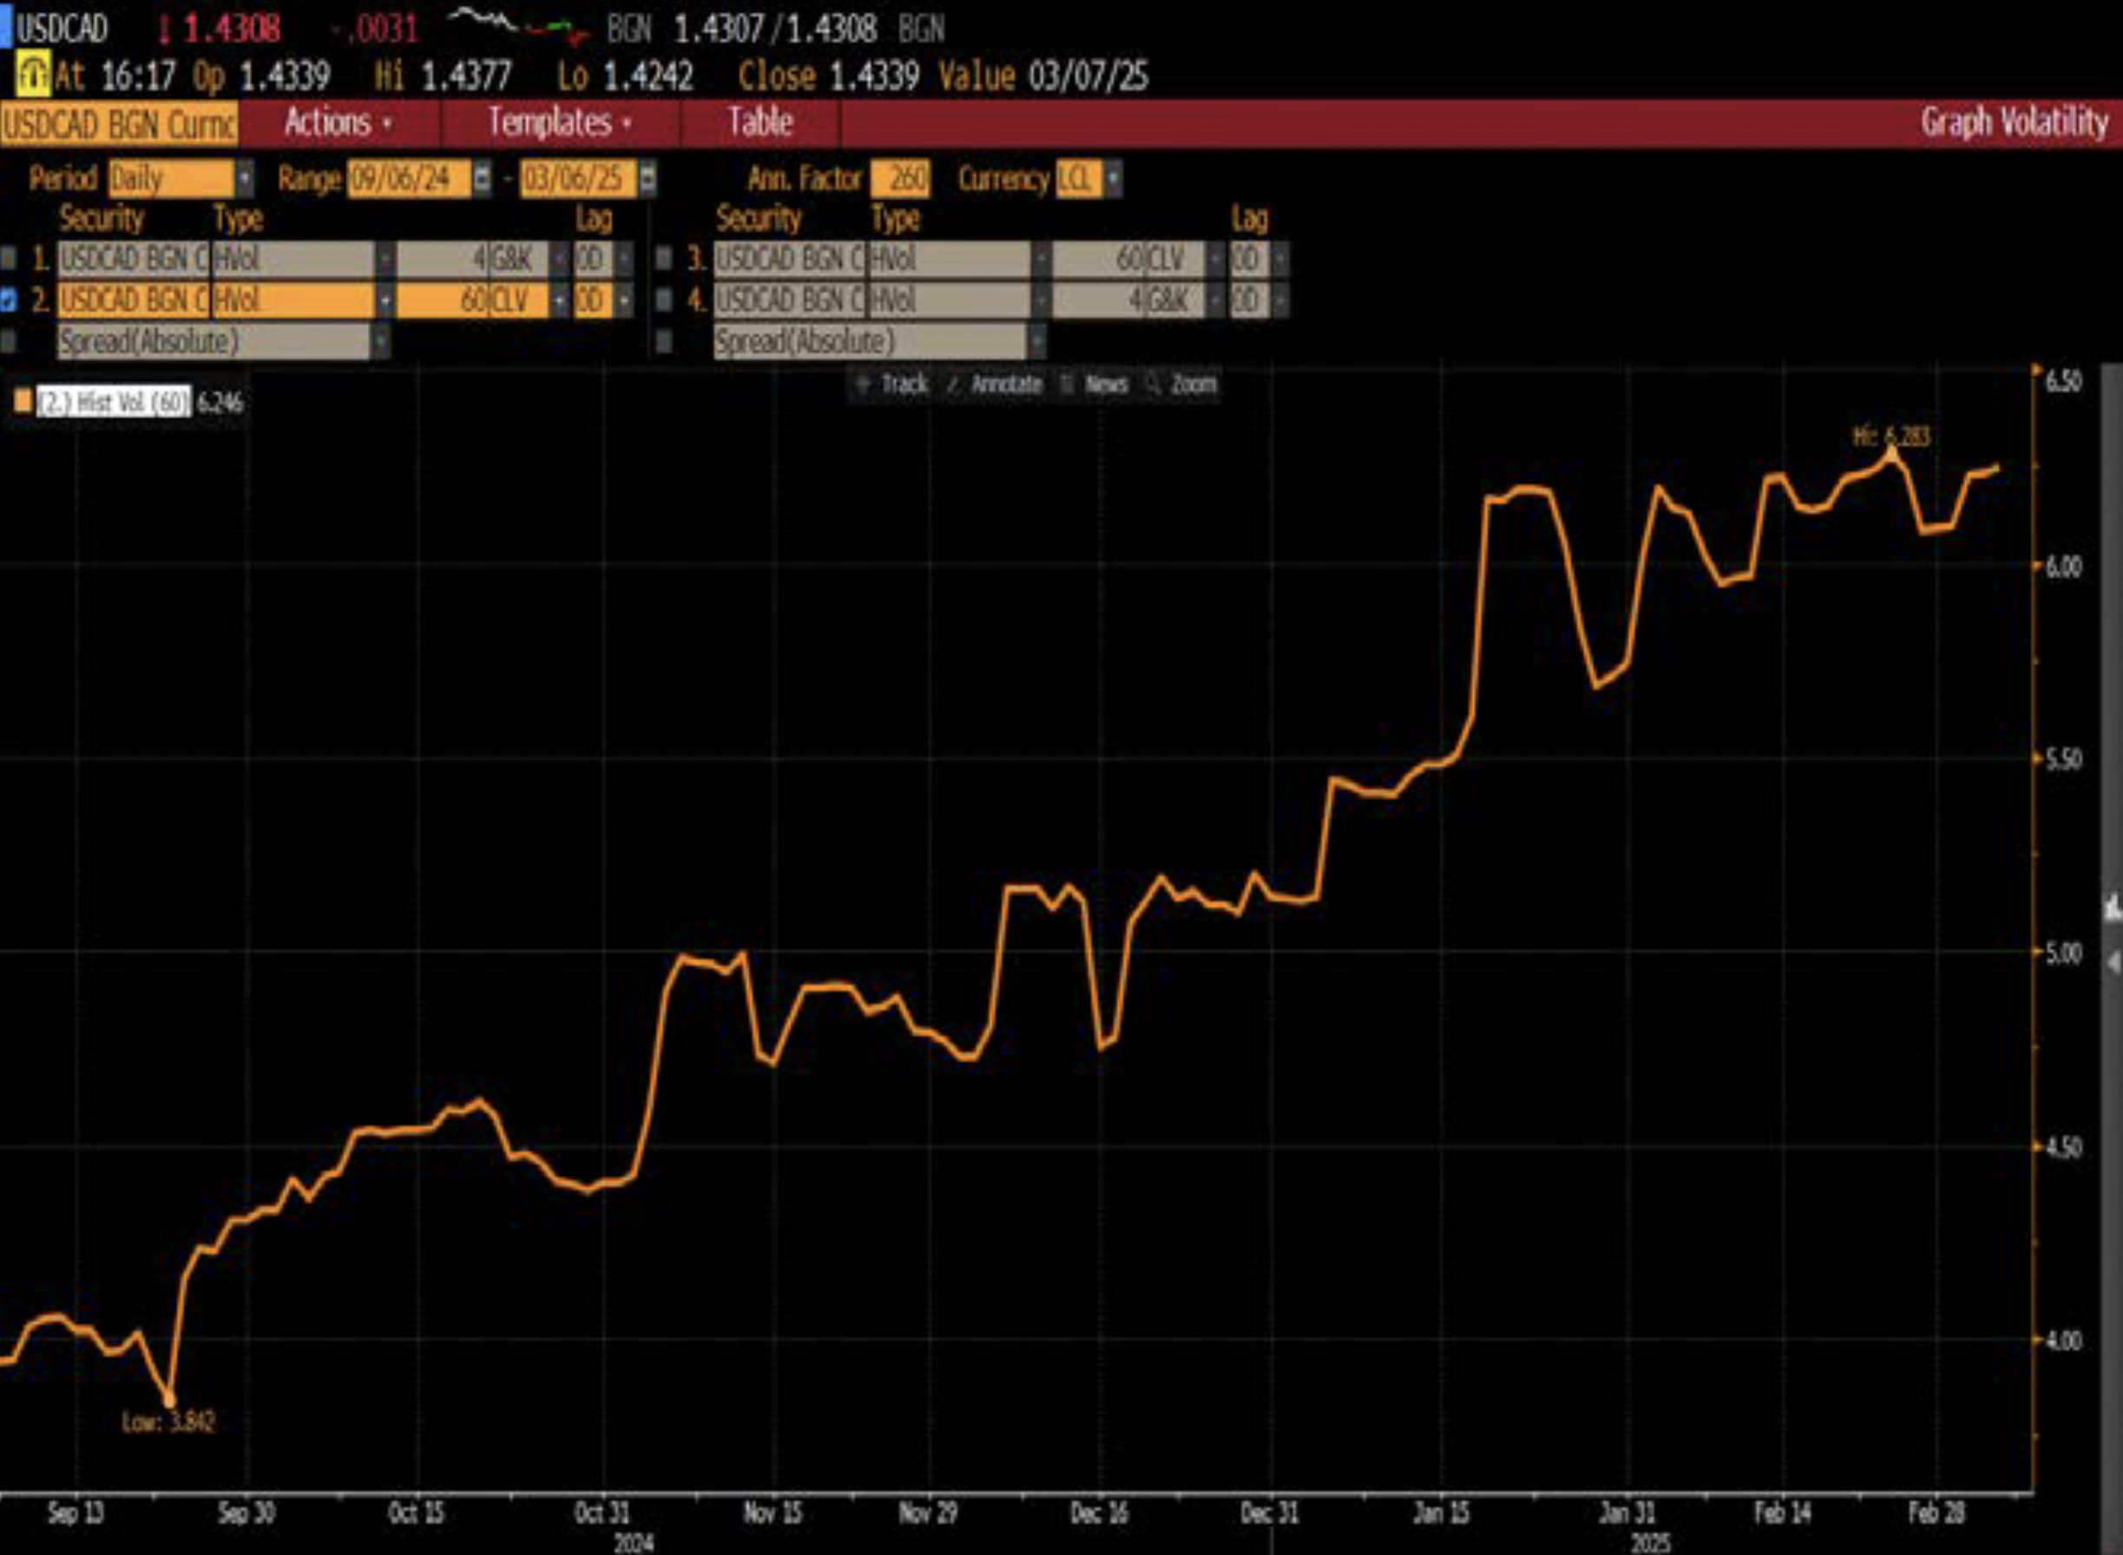Enable checkbox for series 1 USDCAD HVol
The image size is (2123, 1555).
(x=9, y=257)
